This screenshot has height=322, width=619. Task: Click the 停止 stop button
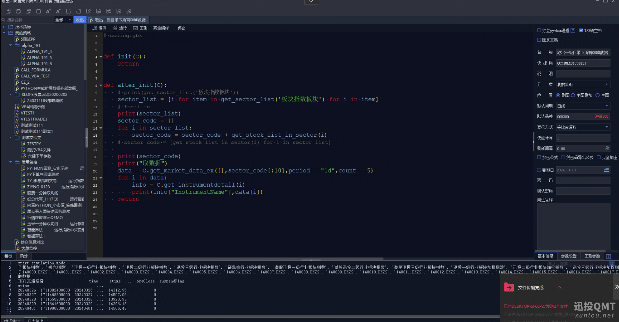pyautogui.click(x=181, y=28)
